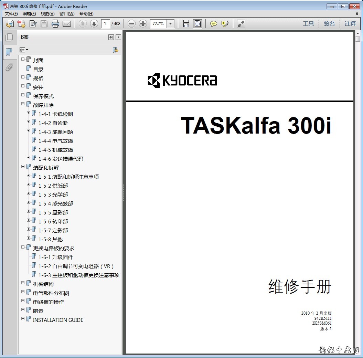This screenshot has height=358, width=363.
Task: Open the 注释 pane
Action: (350, 24)
